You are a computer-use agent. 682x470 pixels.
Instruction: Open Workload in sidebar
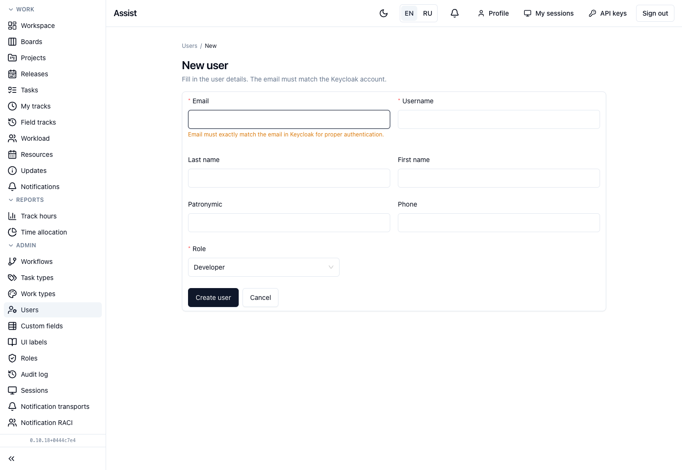[x=53, y=138]
